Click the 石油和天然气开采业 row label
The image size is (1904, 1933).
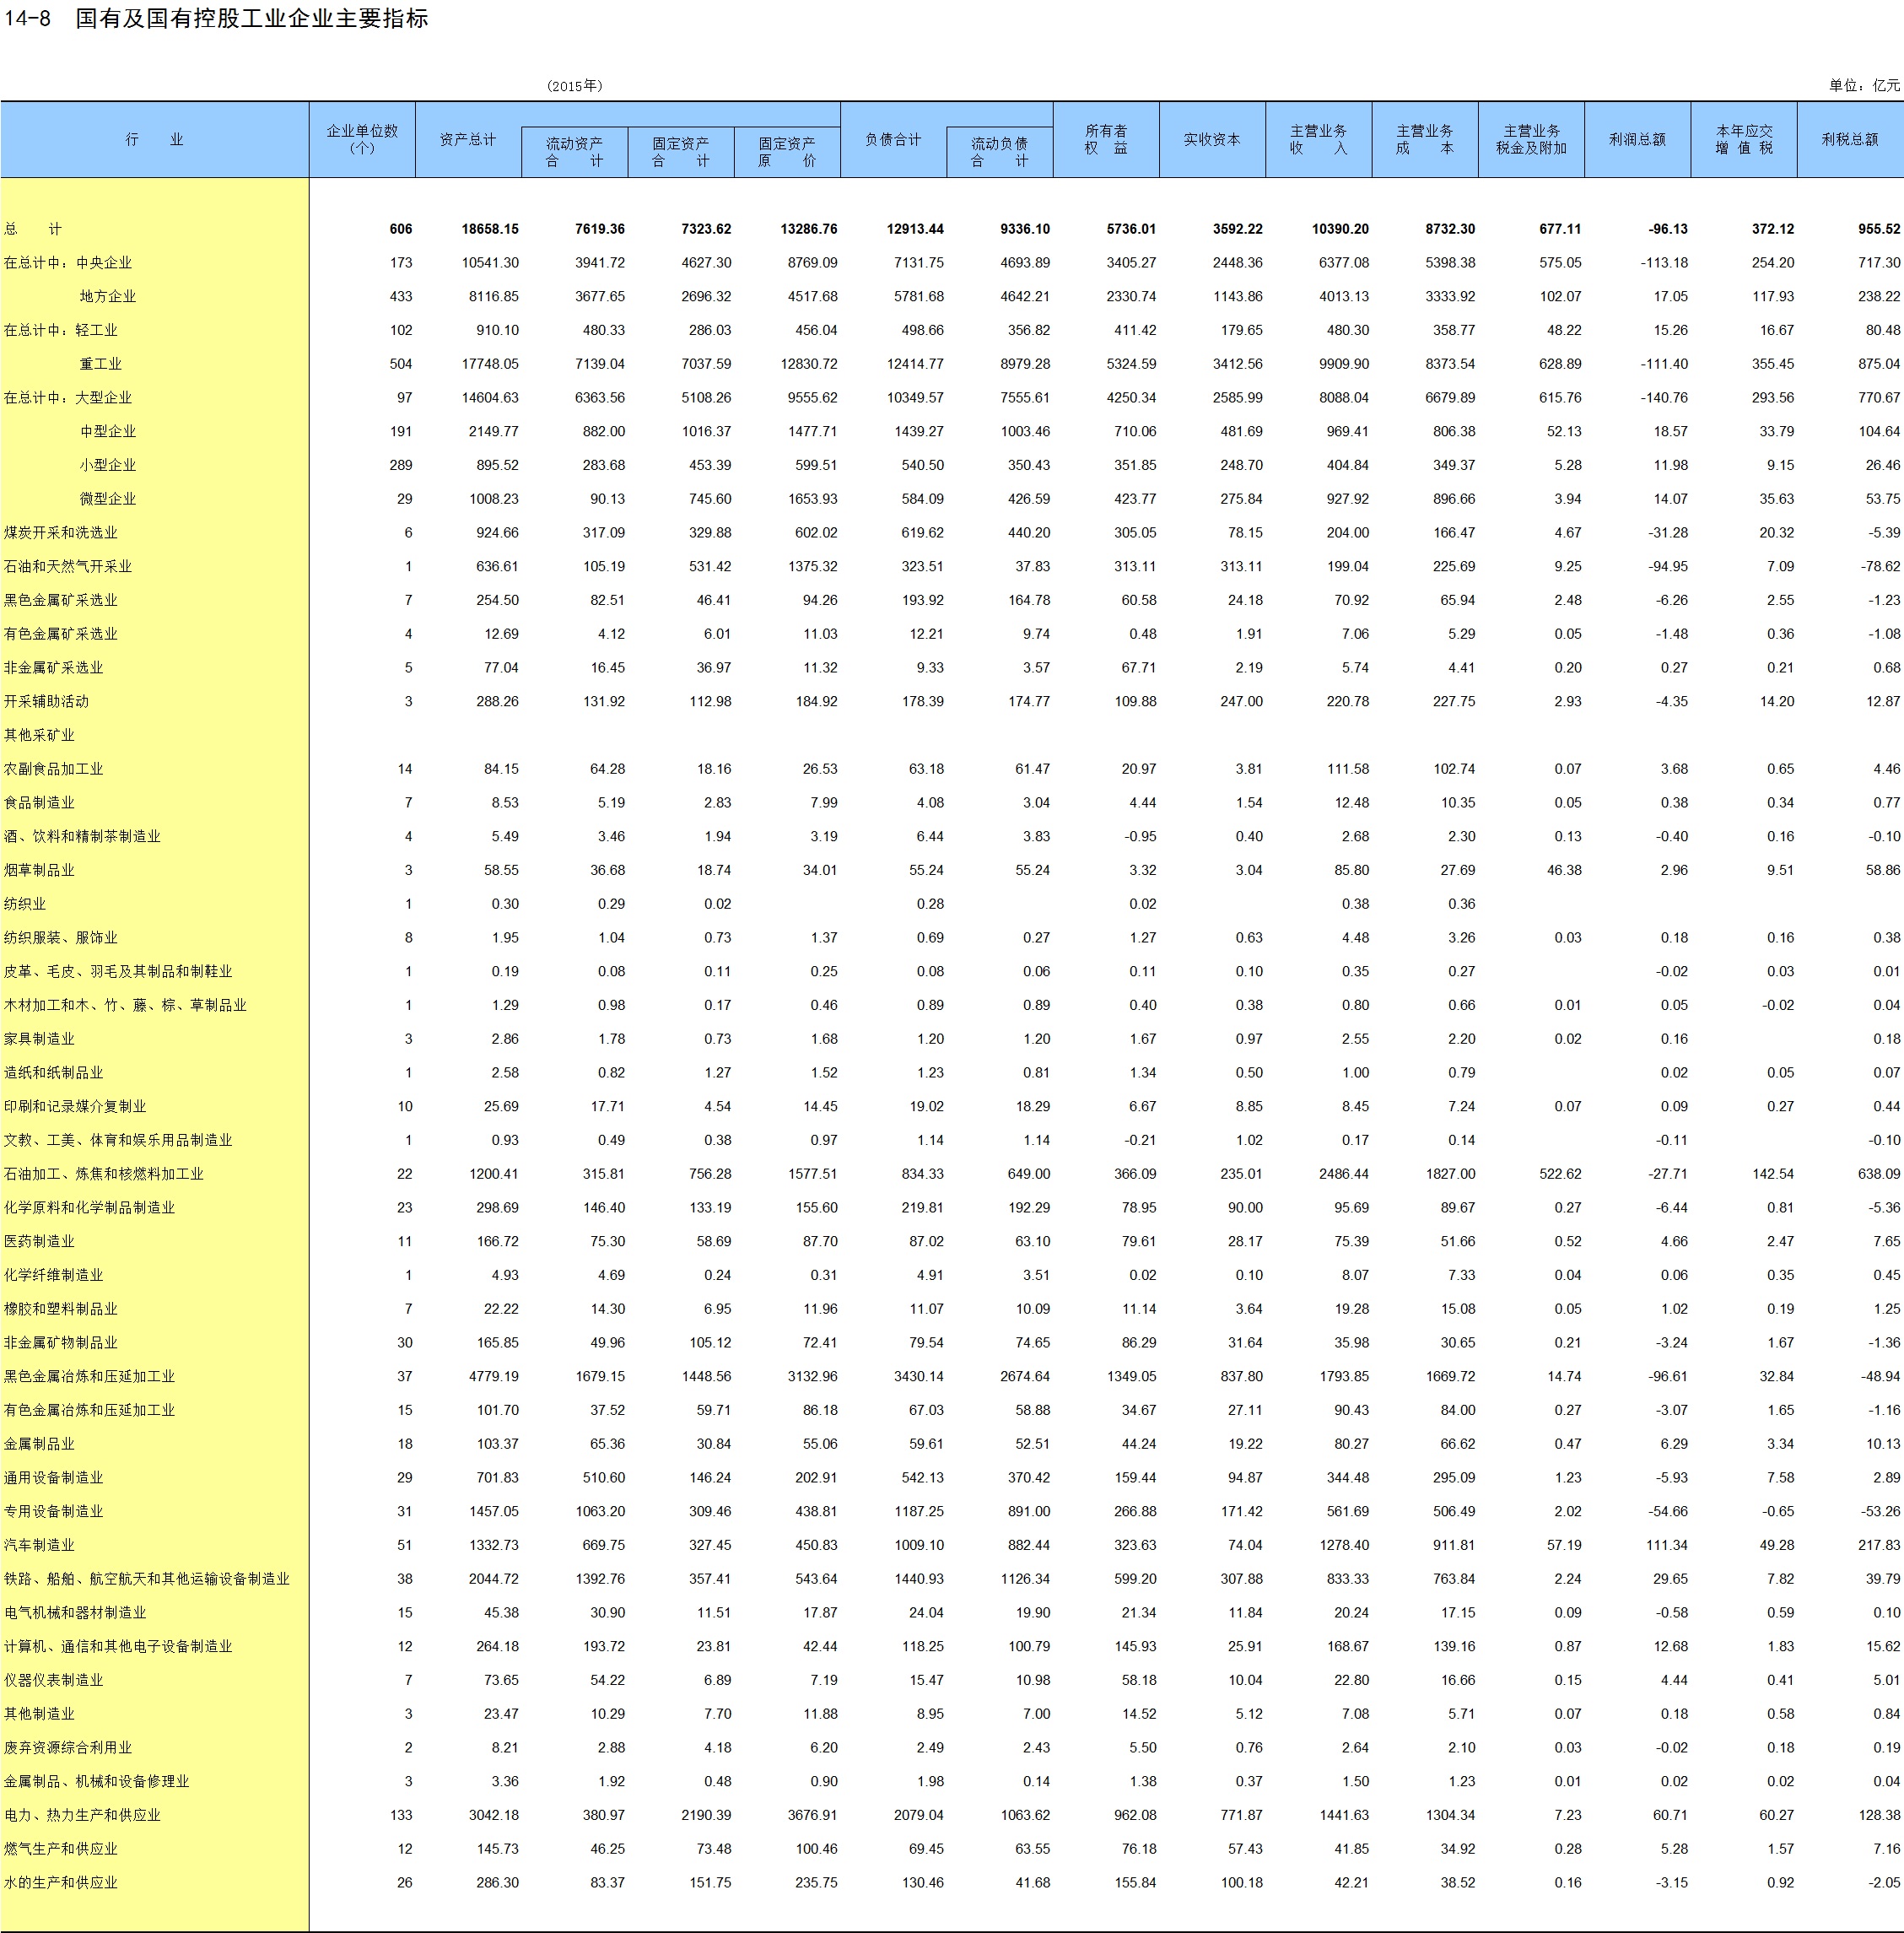pyautogui.click(x=67, y=567)
